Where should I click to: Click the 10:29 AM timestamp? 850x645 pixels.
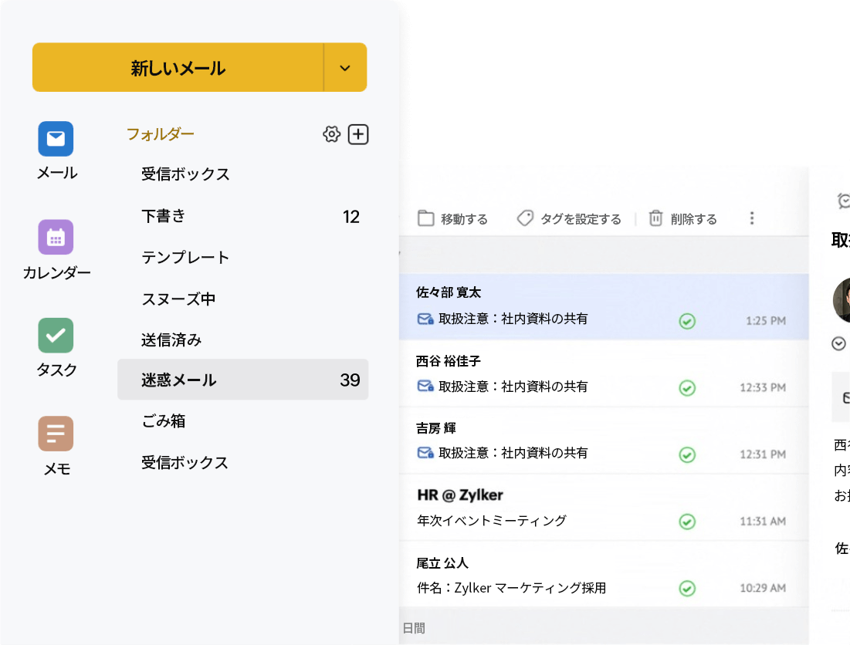click(x=763, y=588)
